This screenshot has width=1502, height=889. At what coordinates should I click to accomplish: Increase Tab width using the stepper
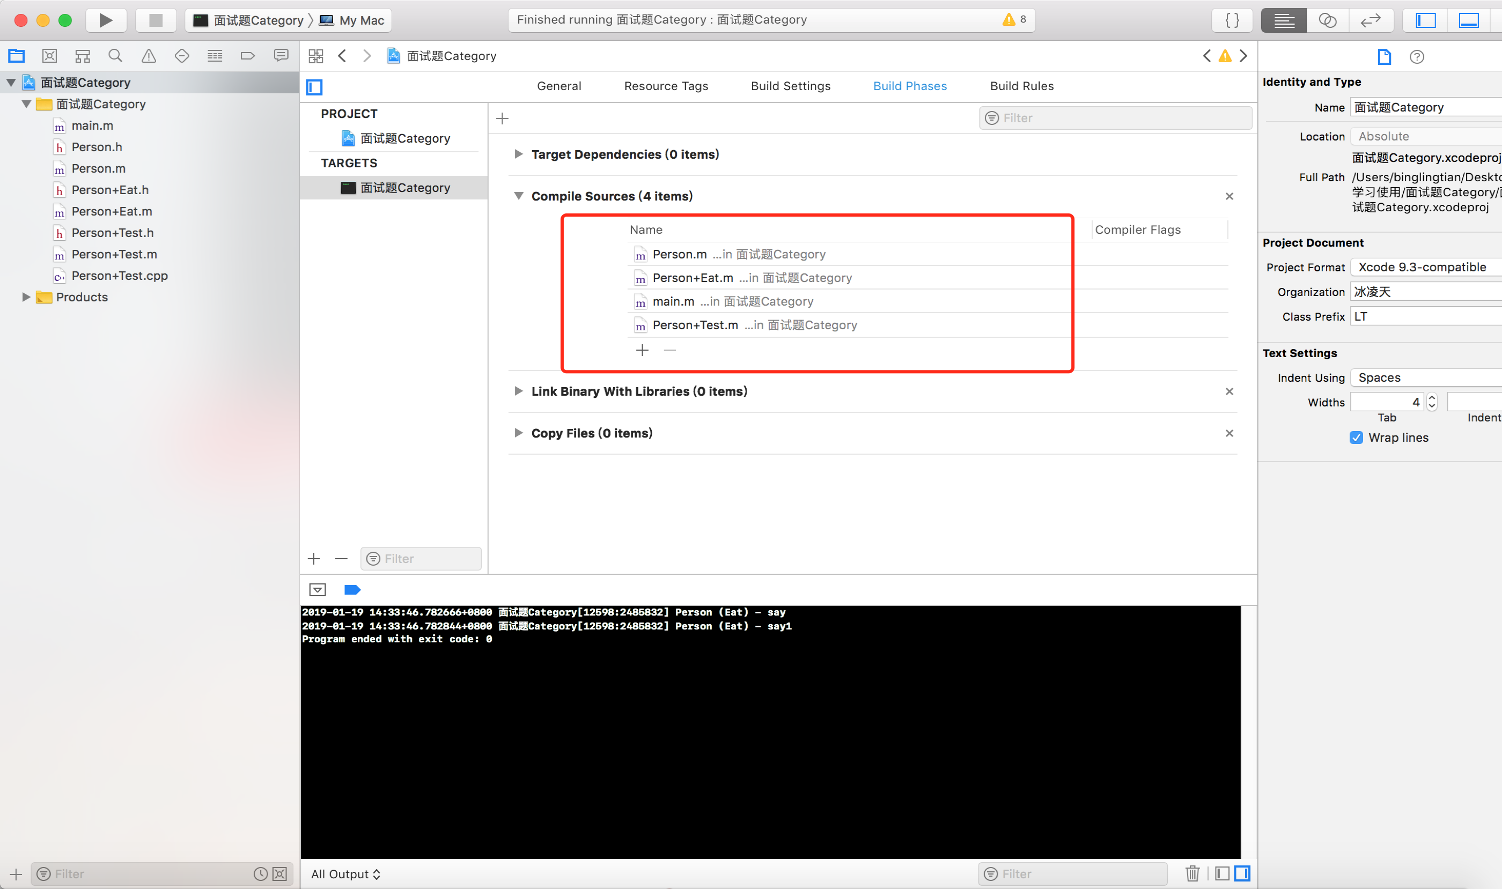1432,398
